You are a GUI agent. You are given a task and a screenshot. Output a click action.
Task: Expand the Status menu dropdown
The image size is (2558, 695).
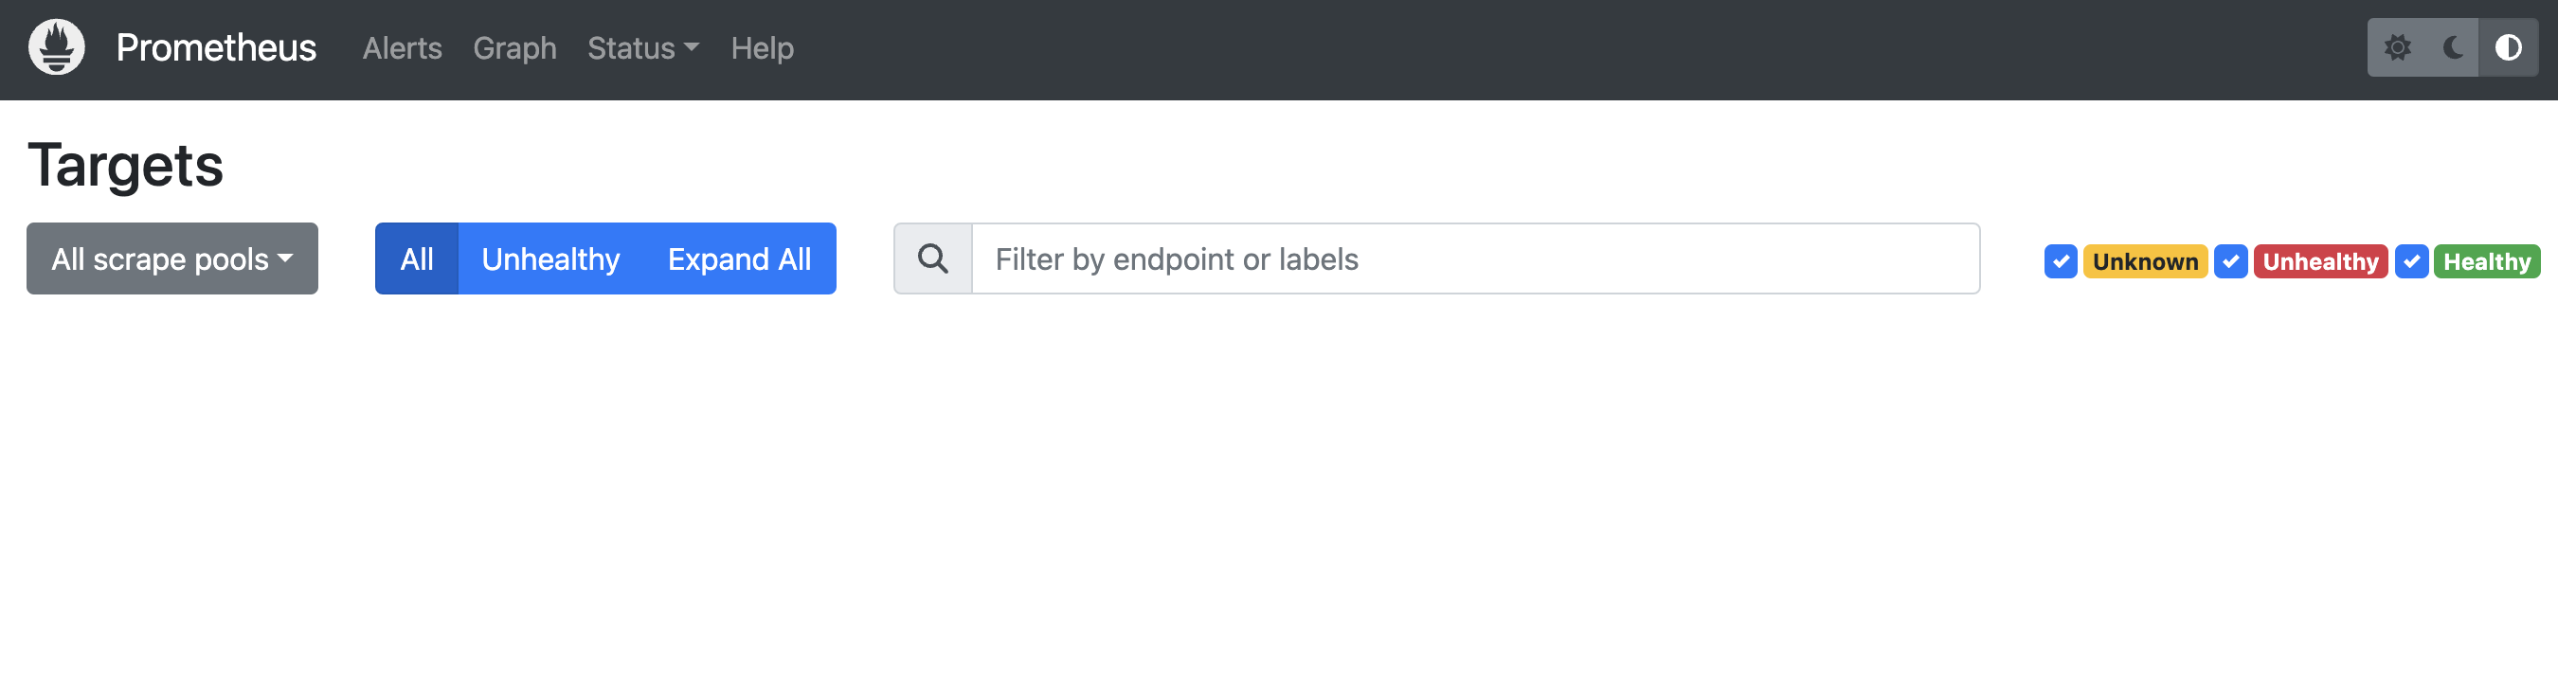[x=643, y=47]
